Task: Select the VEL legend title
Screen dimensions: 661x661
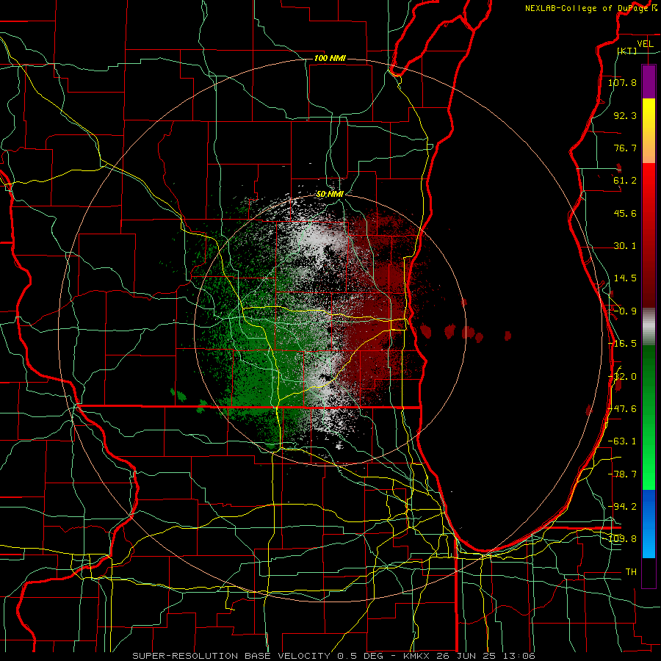Action: pos(645,44)
